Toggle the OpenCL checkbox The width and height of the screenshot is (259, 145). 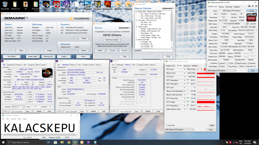coord(219,63)
